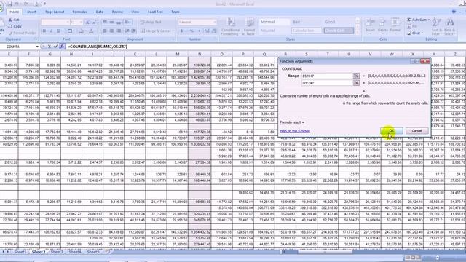Click the Format Painter tool
466x262 pixels.
(23, 33)
